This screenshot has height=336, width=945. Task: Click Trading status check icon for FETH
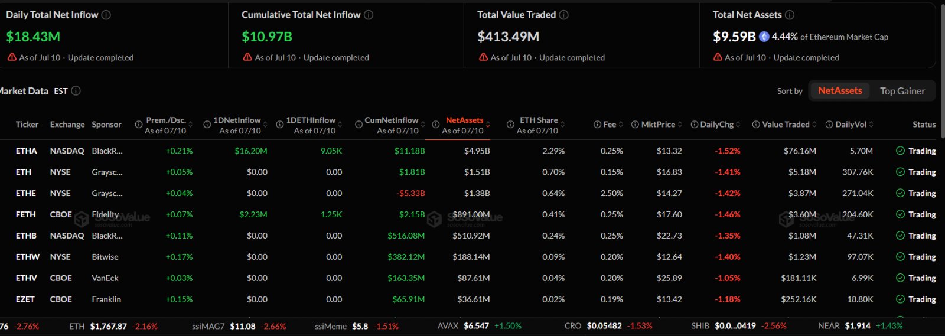(x=900, y=214)
